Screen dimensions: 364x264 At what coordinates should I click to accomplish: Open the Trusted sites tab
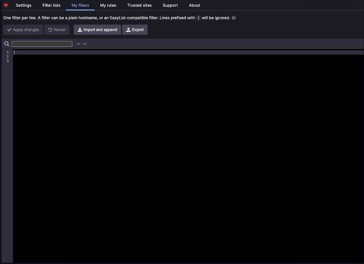(139, 5)
